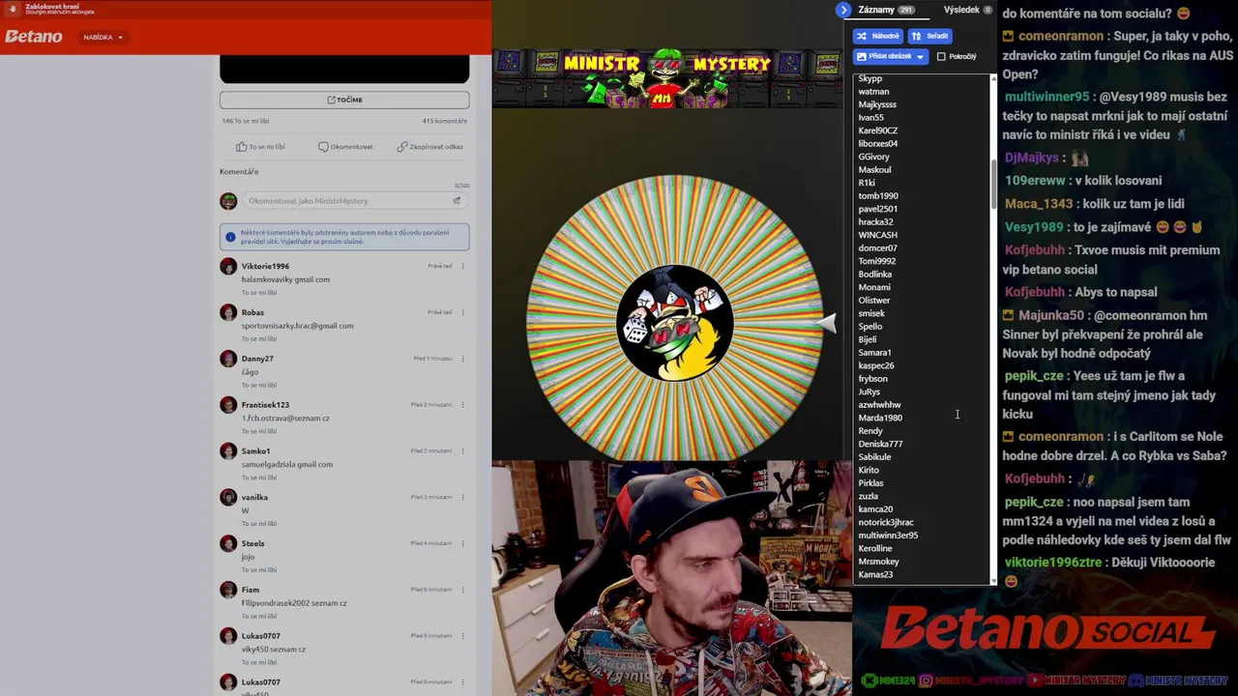Screen dimensions: 1238x696
Task: Click Fiam's avatar
Action: coord(228,590)
